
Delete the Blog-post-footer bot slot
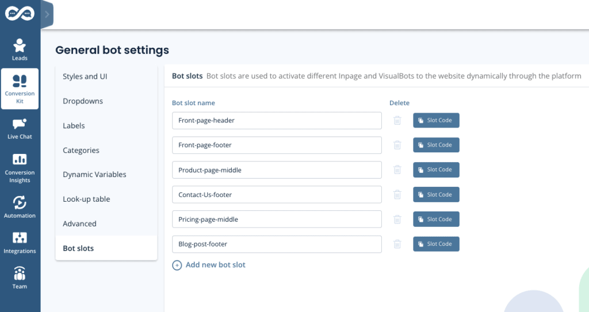click(397, 244)
